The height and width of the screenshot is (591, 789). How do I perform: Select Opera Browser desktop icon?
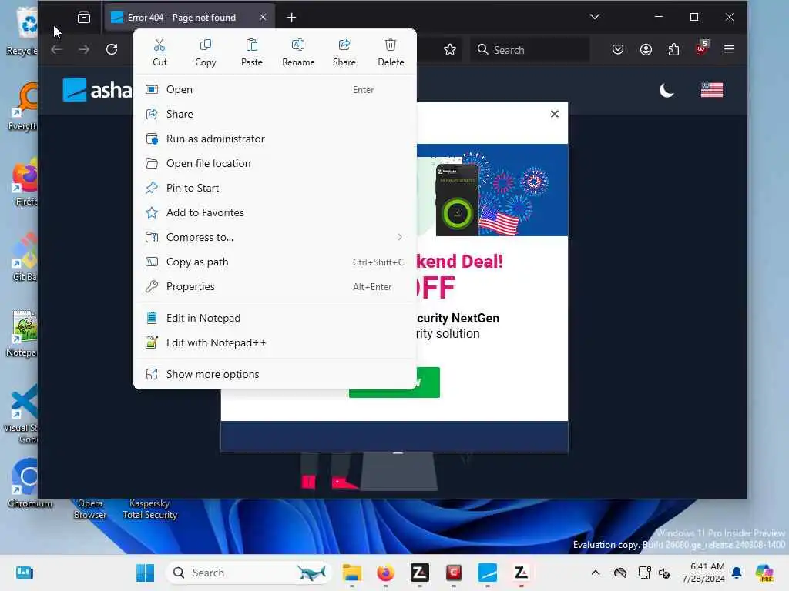[x=90, y=509]
